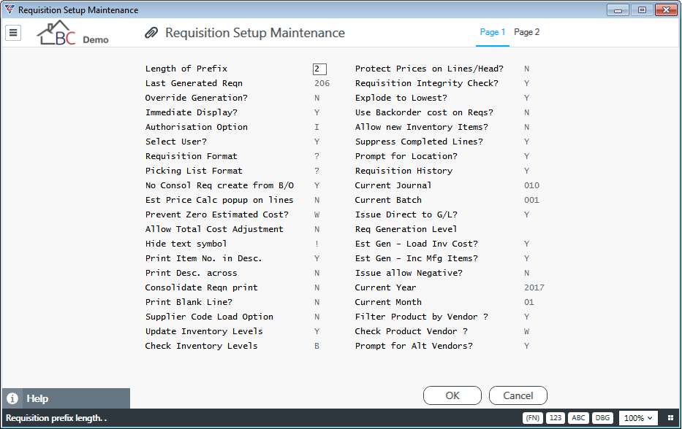This screenshot has height=429, width=682.
Task: Click the Current Year value 2017
Action: coord(534,287)
